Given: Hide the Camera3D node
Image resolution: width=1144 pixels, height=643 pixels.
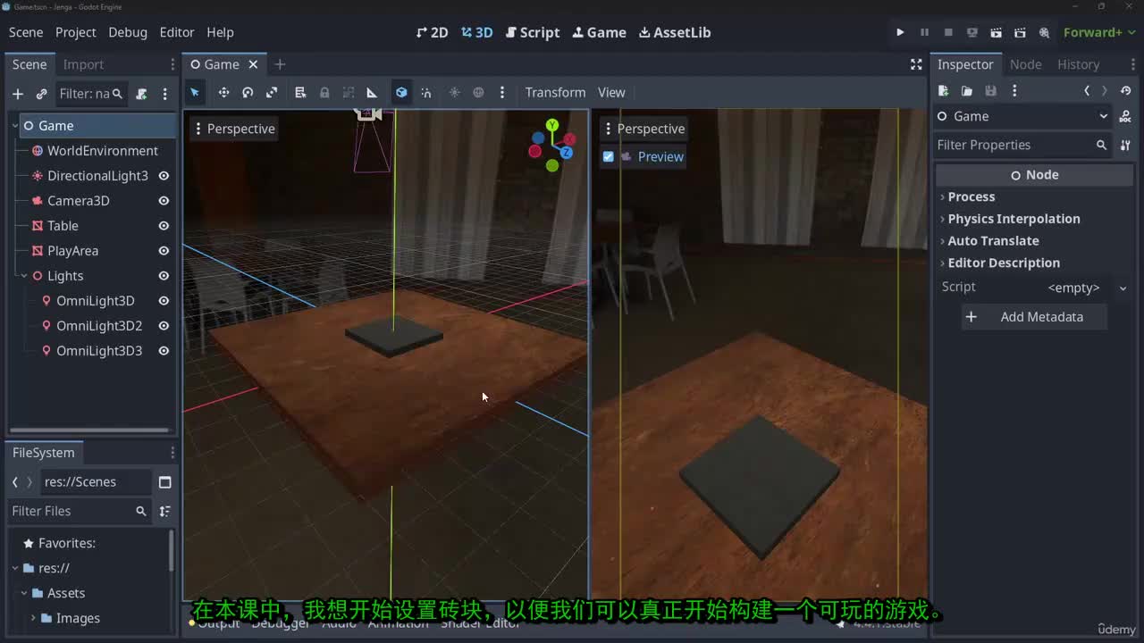Looking at the screenshot, I should click(164, 201).
